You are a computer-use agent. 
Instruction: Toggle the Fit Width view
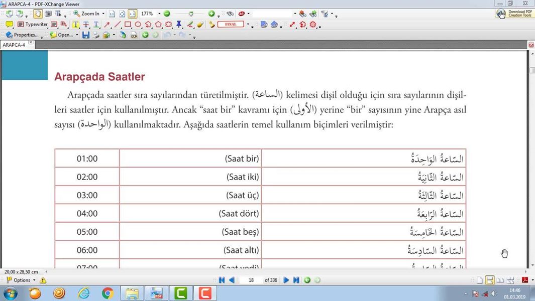[133, 14]
